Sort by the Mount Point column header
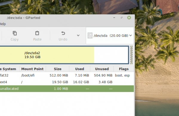 [33, 69]
